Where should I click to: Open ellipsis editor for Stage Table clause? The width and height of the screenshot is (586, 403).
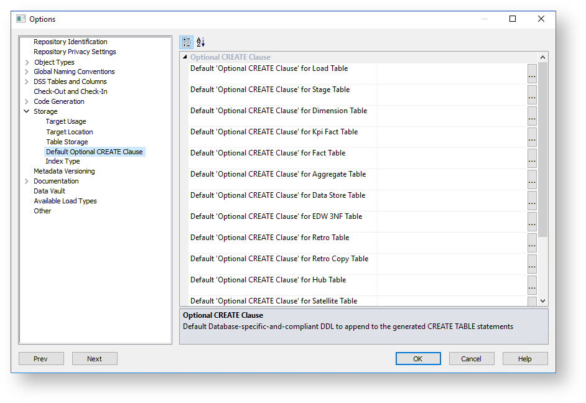[x=532, y=95]
